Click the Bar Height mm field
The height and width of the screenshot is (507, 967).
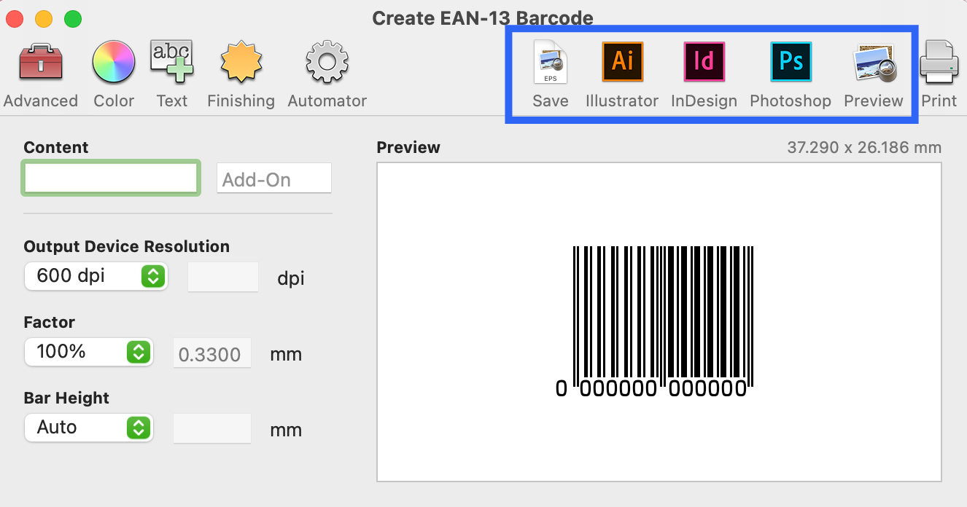click(212, 428)
